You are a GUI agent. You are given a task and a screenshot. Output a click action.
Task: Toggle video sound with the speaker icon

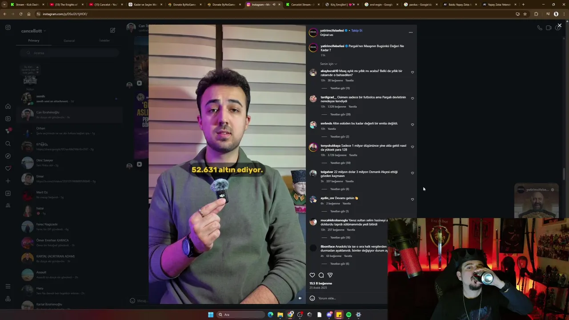click(x=300, y=298)
